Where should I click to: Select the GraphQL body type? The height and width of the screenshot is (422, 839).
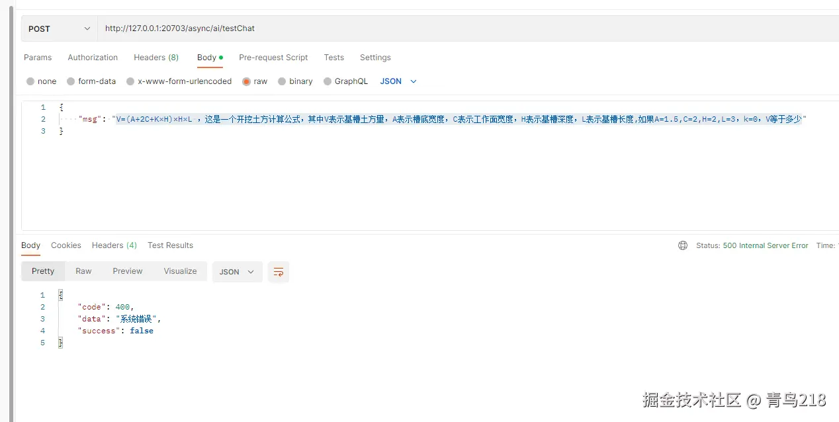(345, 81)
